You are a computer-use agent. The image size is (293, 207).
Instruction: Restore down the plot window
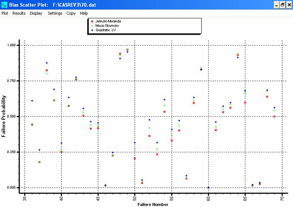click(x=282, y=4)
